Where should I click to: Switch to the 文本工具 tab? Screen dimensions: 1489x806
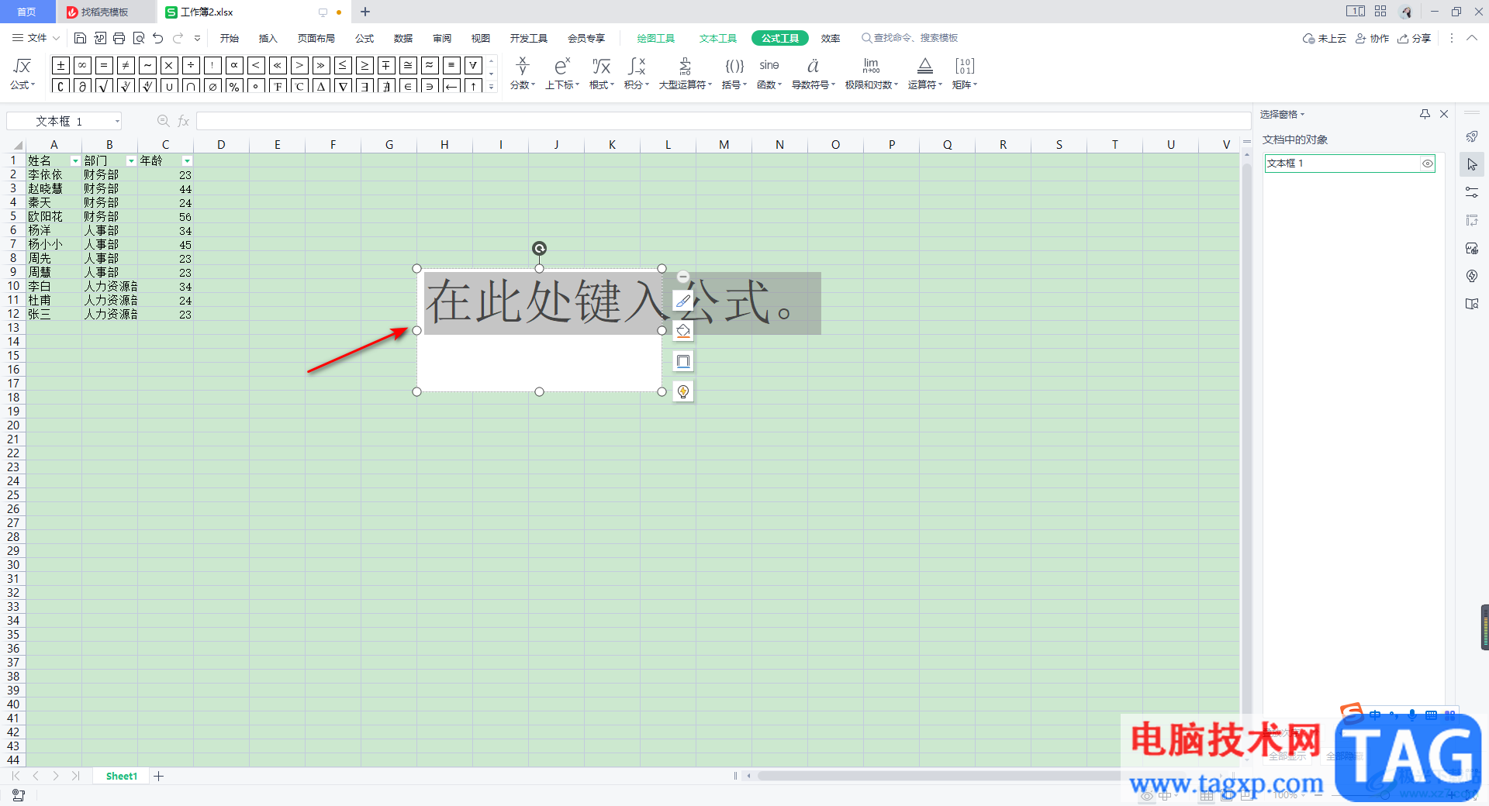coord(718,38)
